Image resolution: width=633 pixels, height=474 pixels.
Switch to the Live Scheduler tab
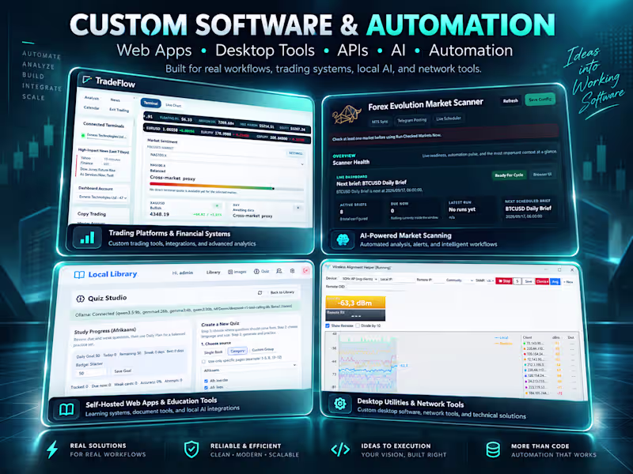pyautogui.click(x=449, y=118)
